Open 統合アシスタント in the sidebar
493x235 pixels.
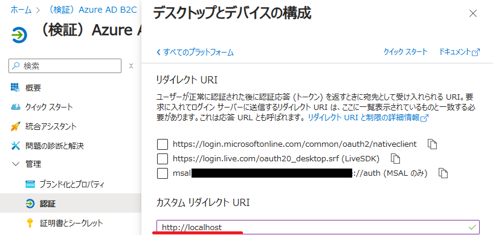[51, 126]
